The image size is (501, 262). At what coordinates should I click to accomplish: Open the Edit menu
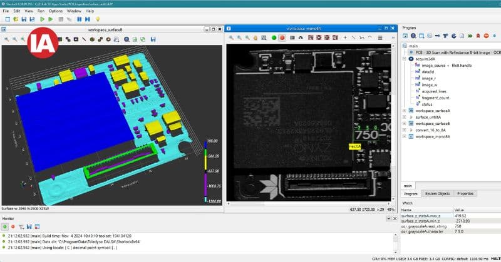point(17,11)
